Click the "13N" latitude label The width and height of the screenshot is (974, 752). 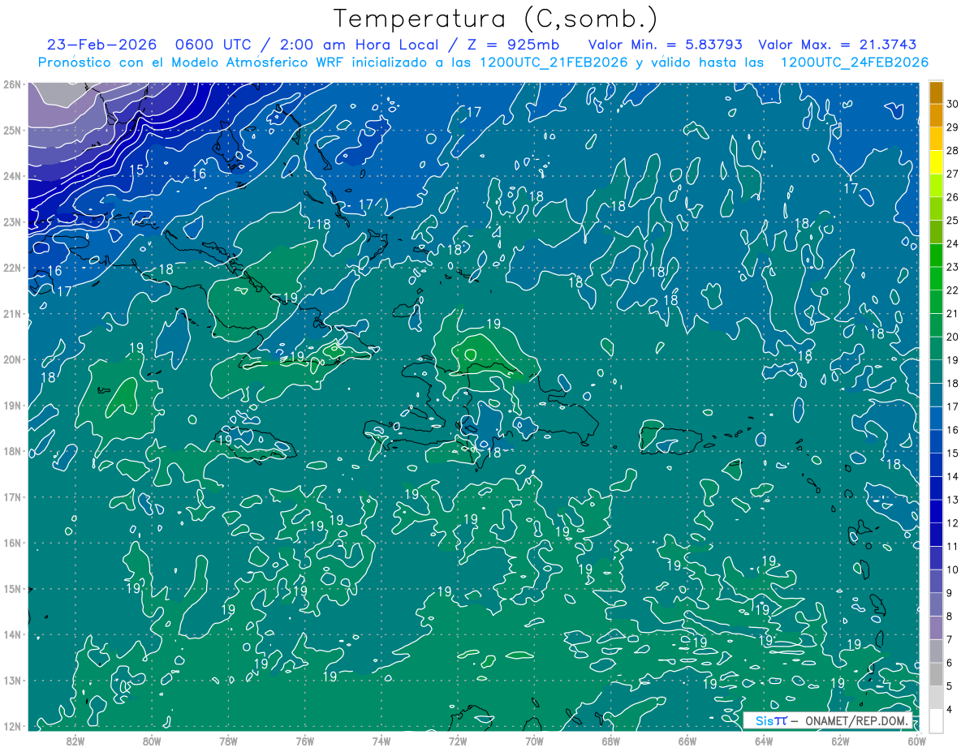pos(12,680)
